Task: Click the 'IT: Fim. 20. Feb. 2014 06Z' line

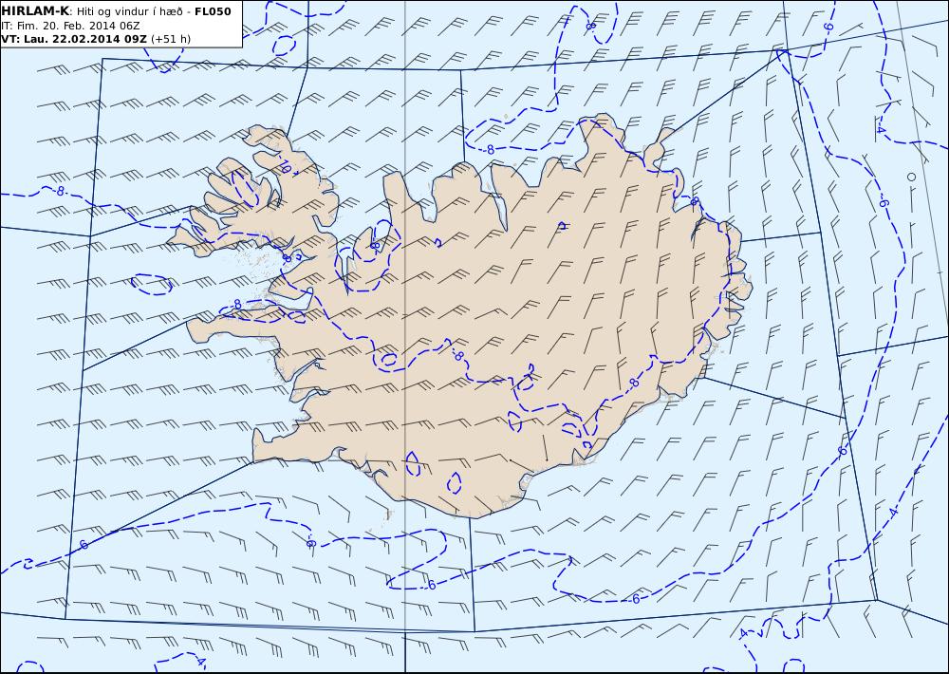Action: (x=71, y=26)
